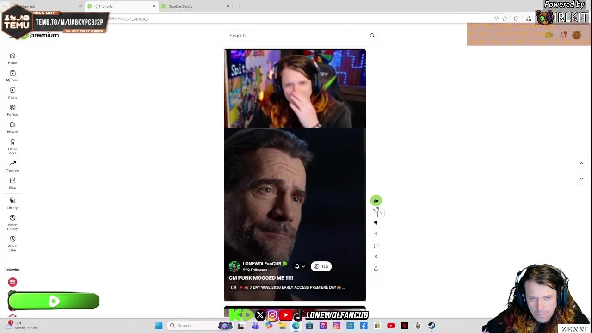
Task: Open Watch History in the sidebar
Action: pos(12,222)
